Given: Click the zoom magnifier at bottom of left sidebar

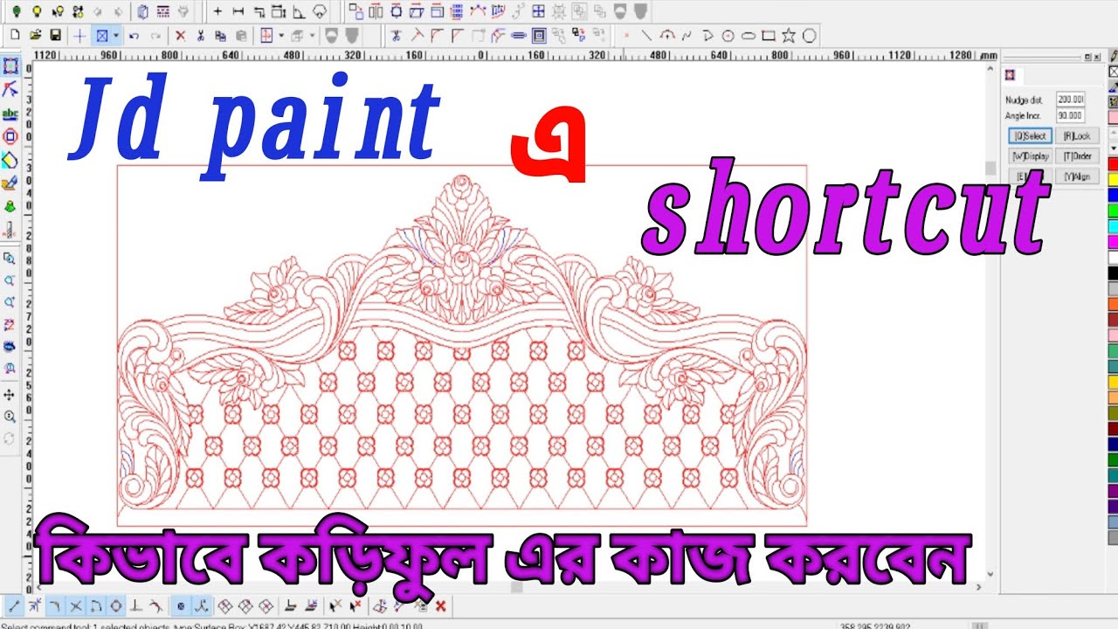Looking at the screenshot, I should pyautogui.click(x=10, y=417).
